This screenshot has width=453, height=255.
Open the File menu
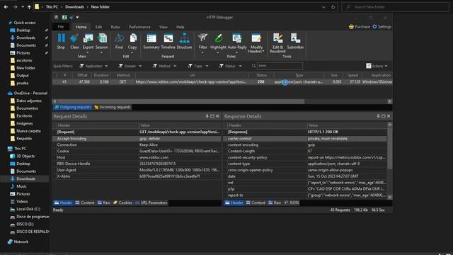(61, 27)
